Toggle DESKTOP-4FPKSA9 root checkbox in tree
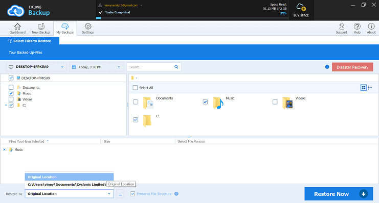The image size is (379, 203). tap(11, 78)
